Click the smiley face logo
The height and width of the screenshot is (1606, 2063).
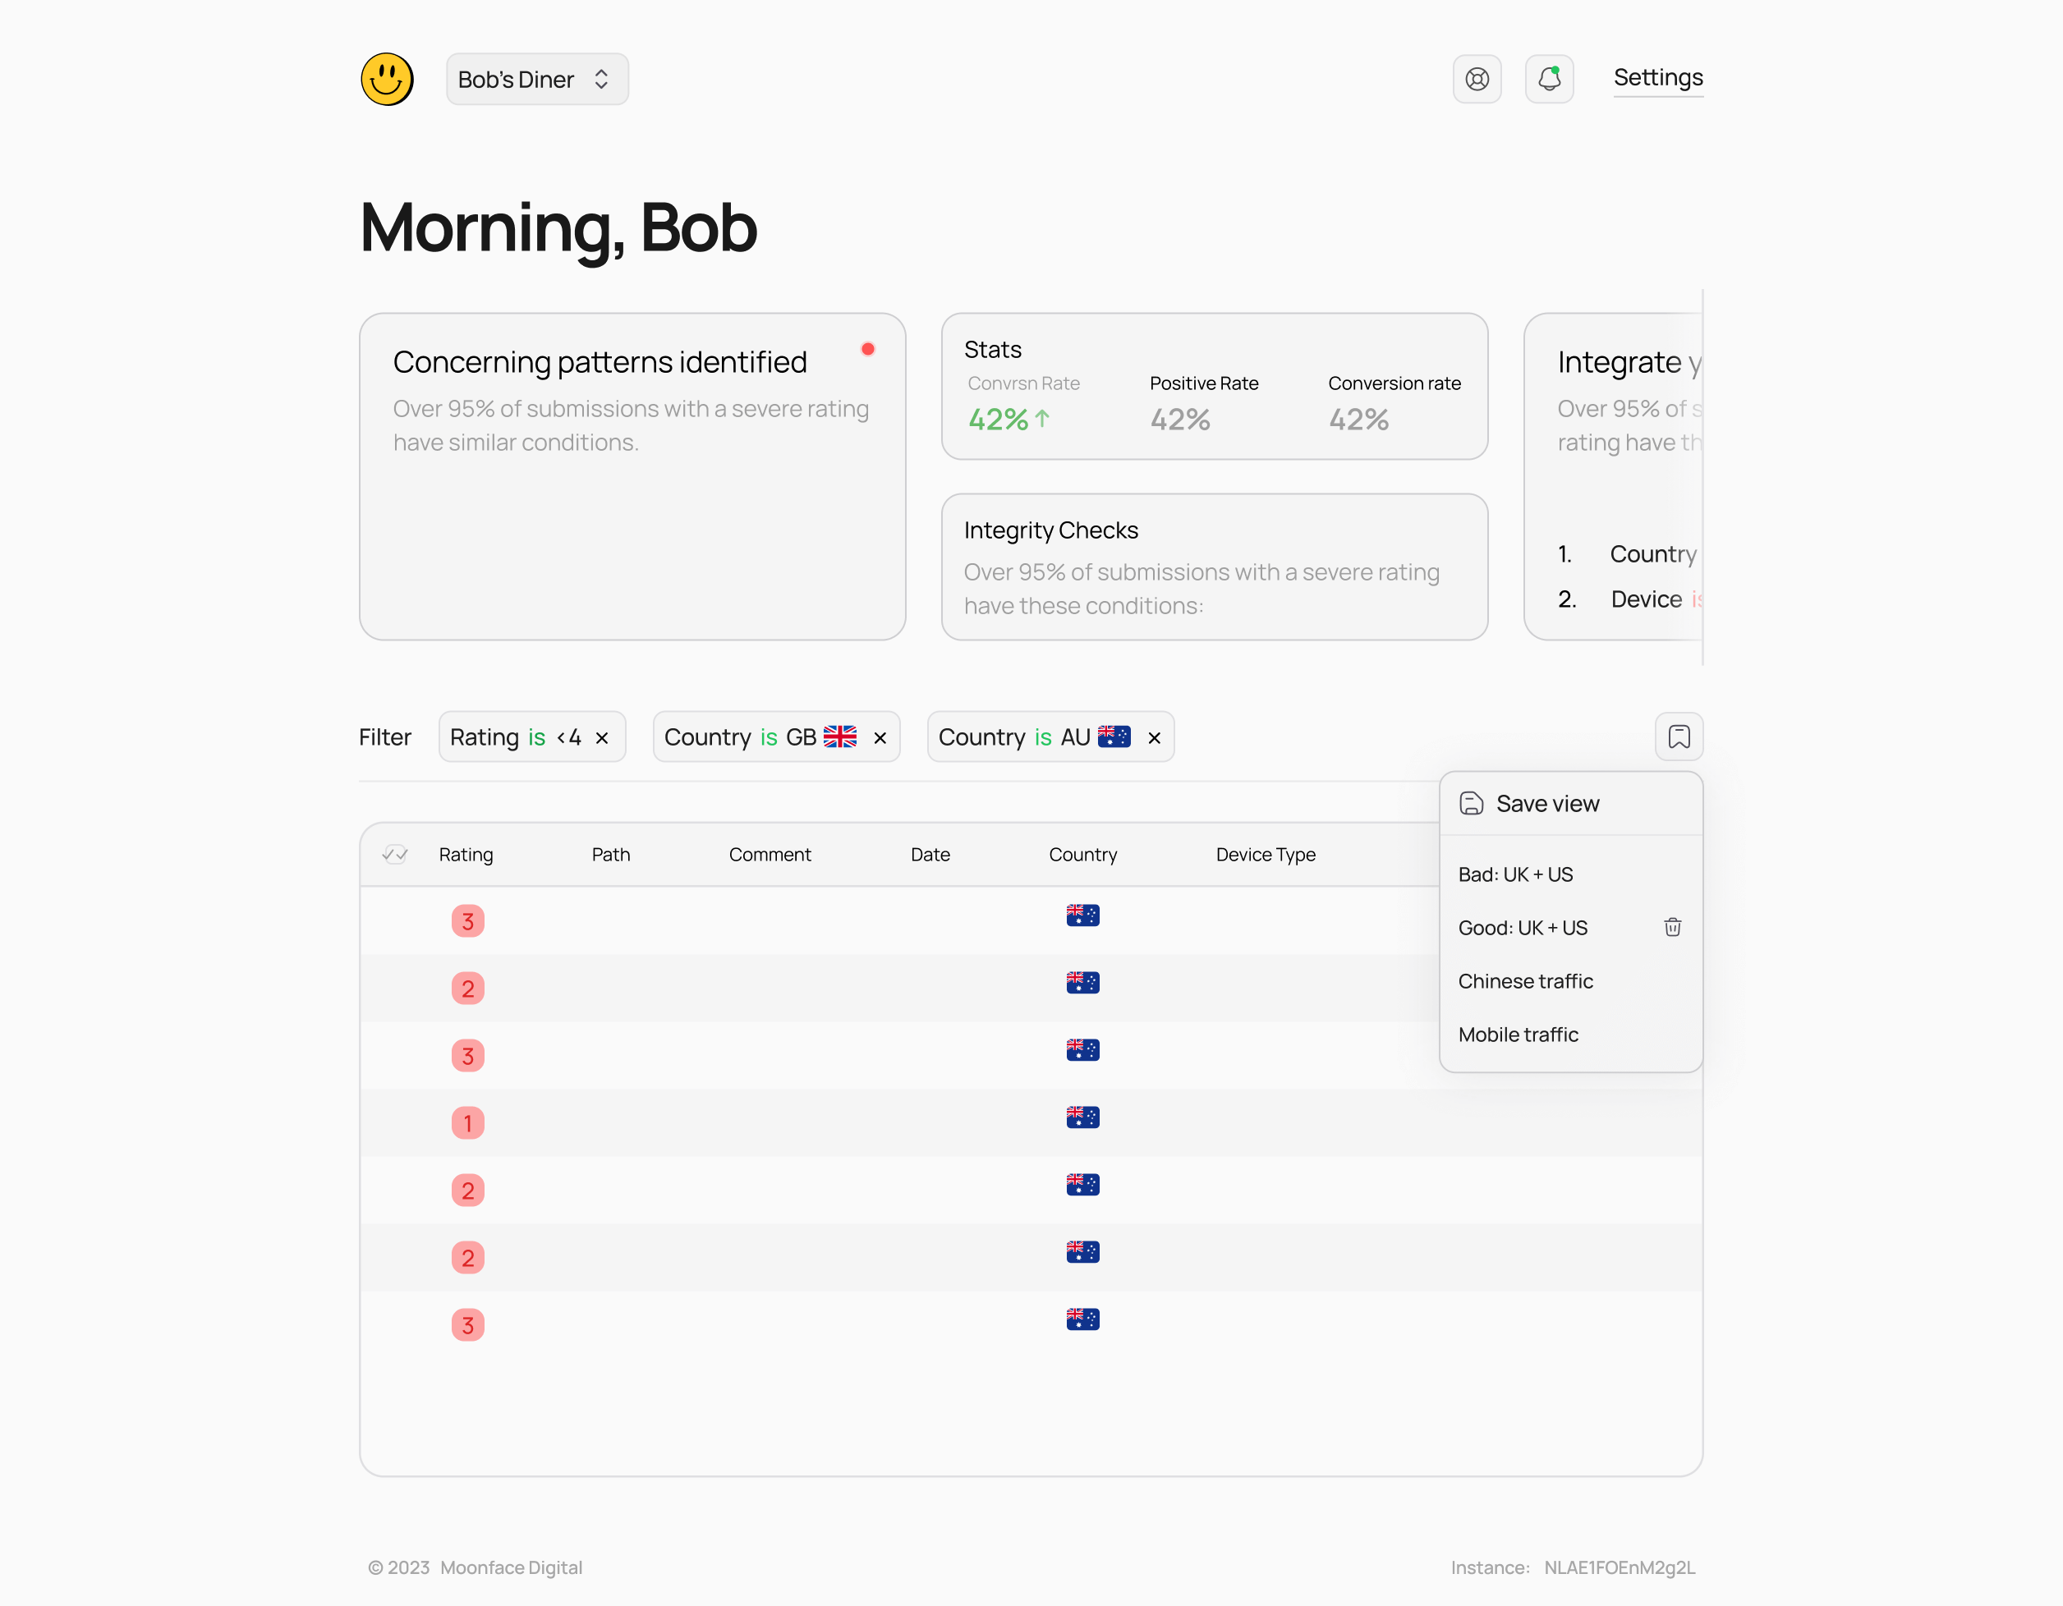[x=388, y=80]
